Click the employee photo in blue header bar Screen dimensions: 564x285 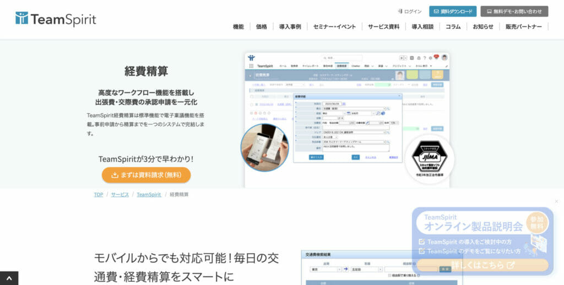400,75
